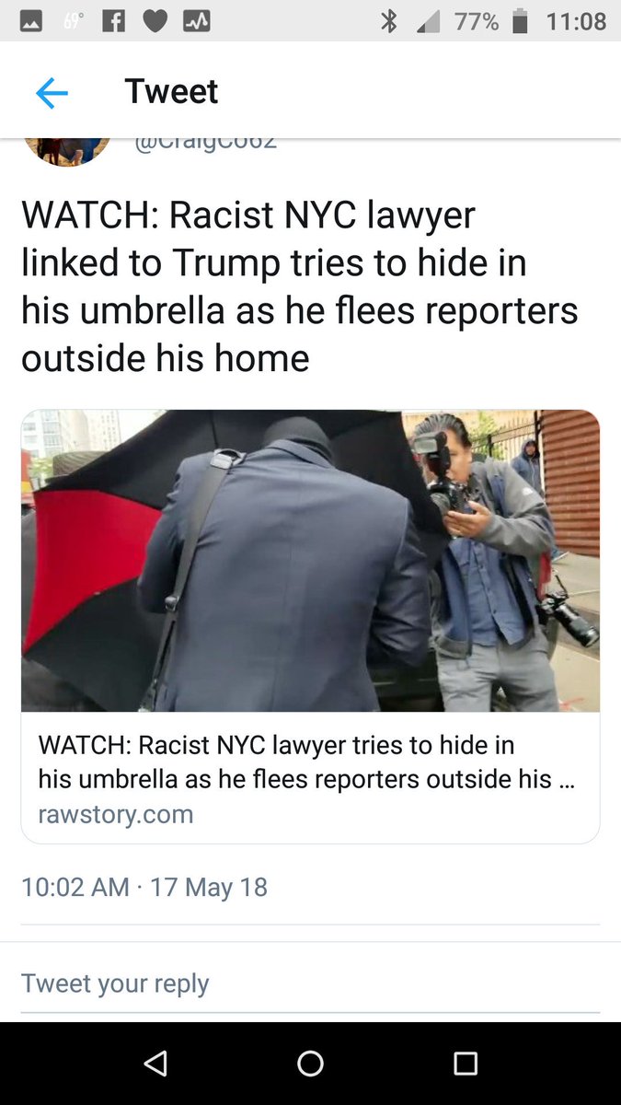The image size is (621, 1105).
Task: Tap the blue back arrow
Action: click(52, 93)
